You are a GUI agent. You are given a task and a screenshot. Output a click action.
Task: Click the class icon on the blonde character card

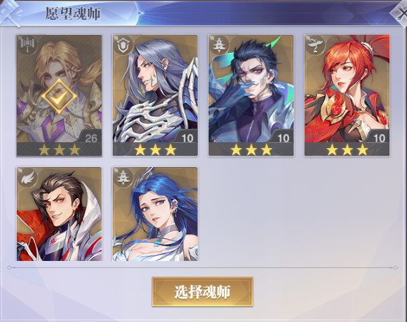tap(27, 45)
